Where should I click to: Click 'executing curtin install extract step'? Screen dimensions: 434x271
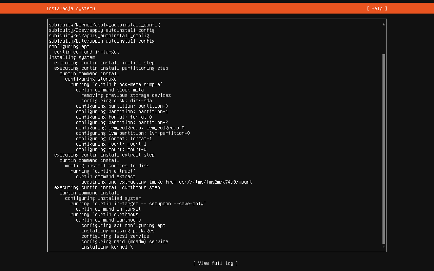click(104, 155)
